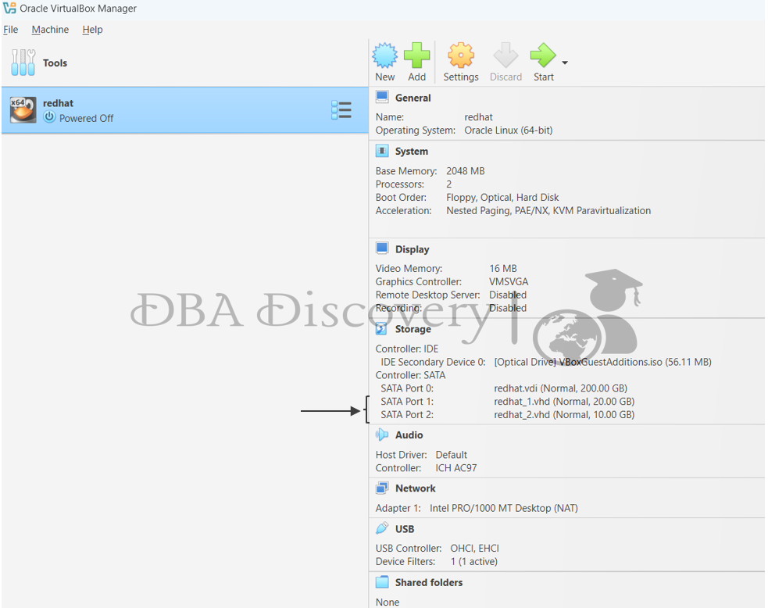Click the Storage section icon
The height and width of the screenshot is (608, 768).
(382, 329)
